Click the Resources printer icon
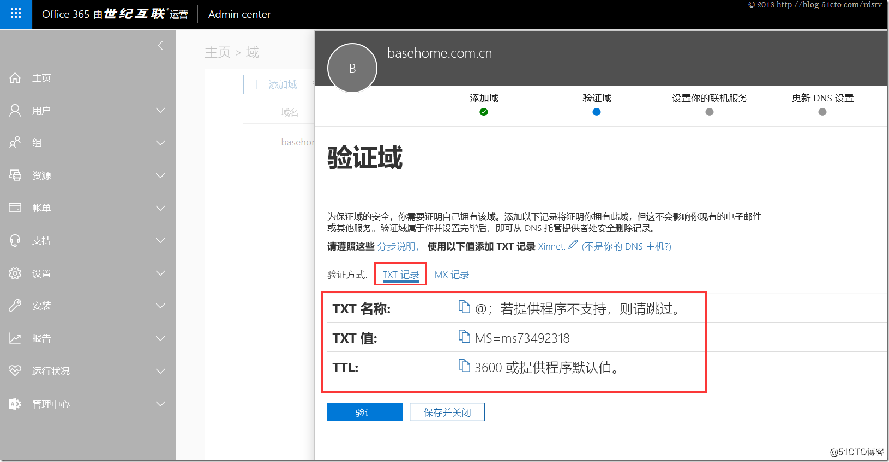Image resolution: width=889 pixels, height=462 pixels. coord(15,175)
